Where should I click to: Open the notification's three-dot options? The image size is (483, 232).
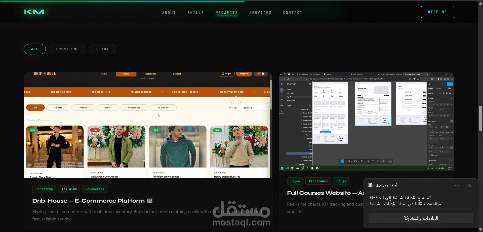click(x=457, y=186)
